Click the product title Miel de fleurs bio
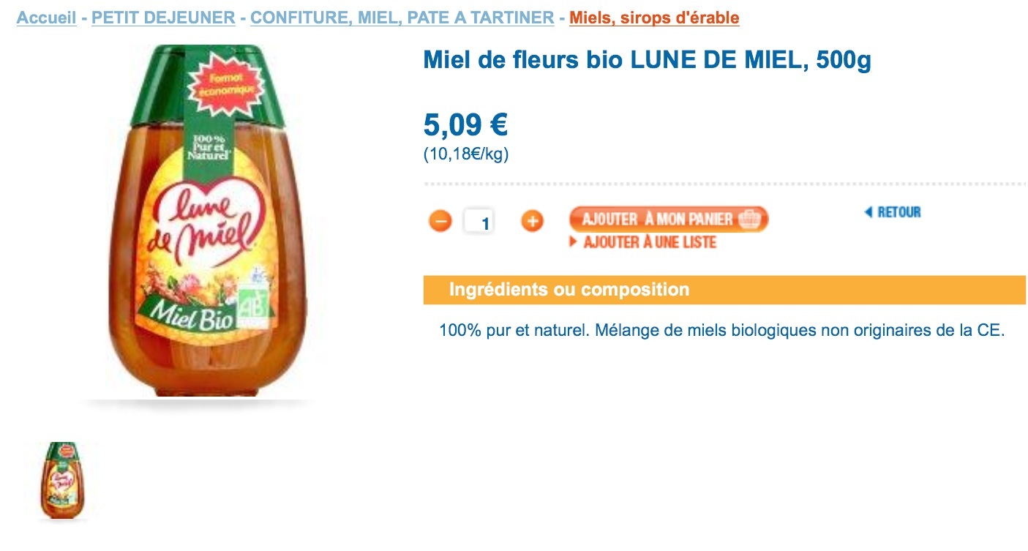This screenshot has width=1028, height=551. [x=647, y=61]
